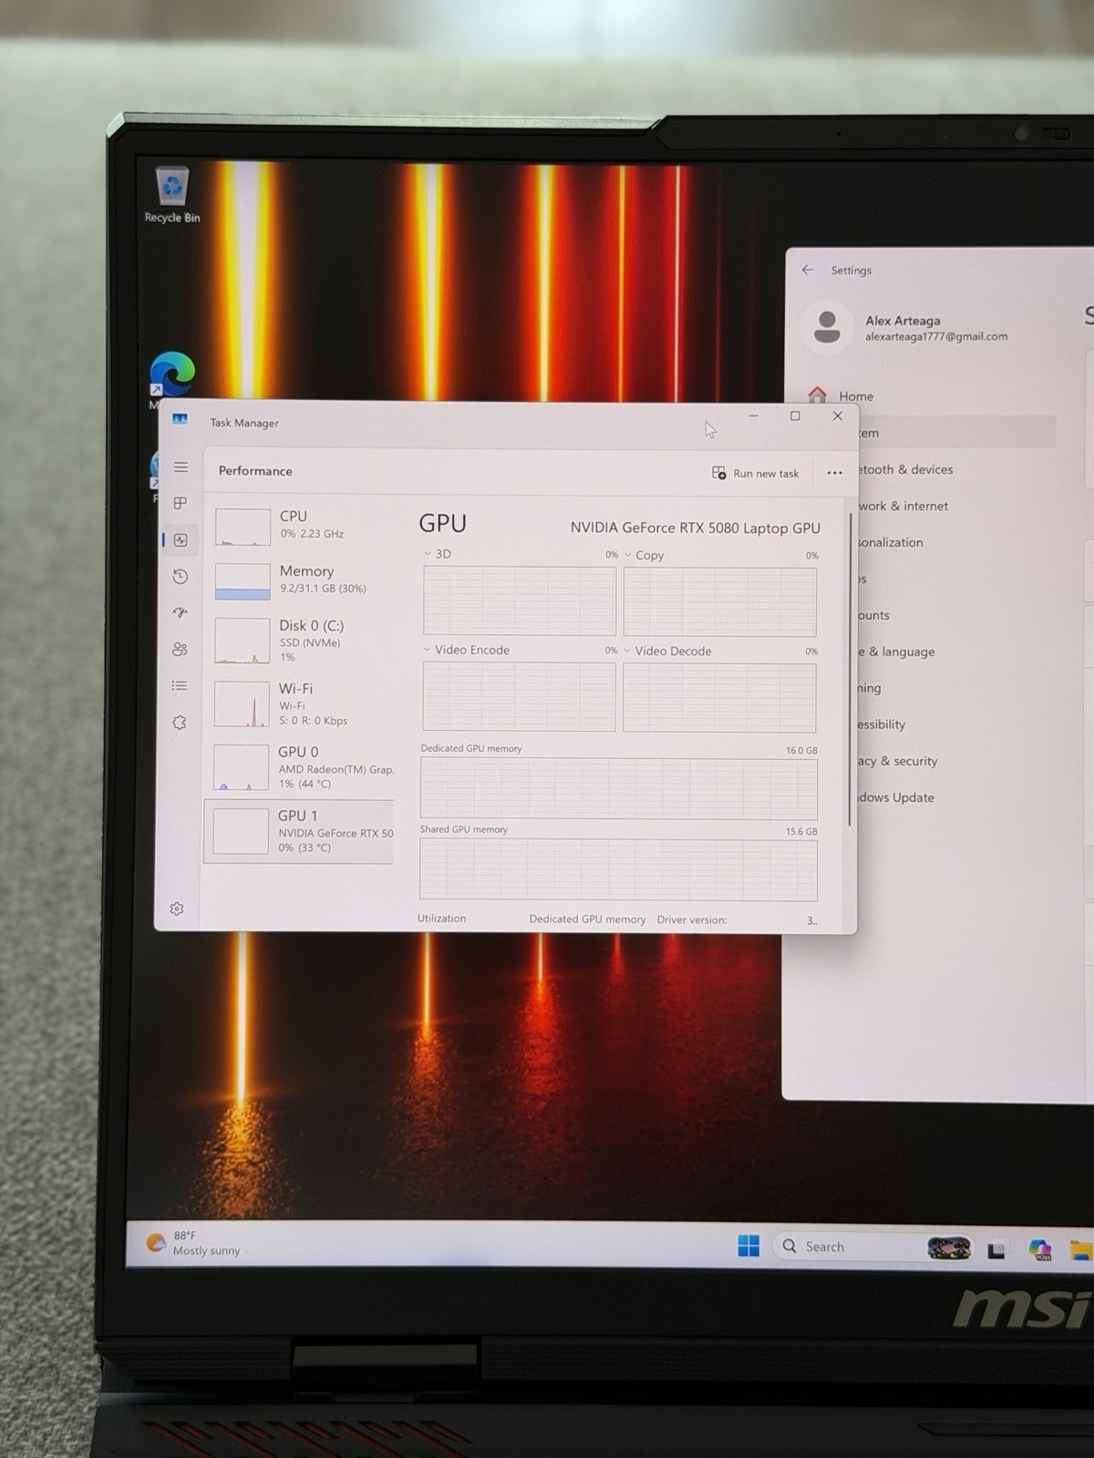
Task: Open Services puzzle-piece sidebar icon
Action: [180, 723]
